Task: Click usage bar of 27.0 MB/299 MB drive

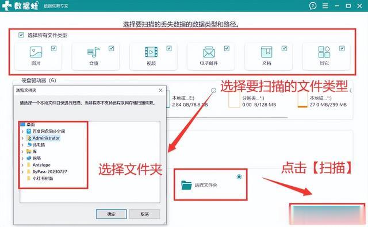Action: click(x=302, y=107)
